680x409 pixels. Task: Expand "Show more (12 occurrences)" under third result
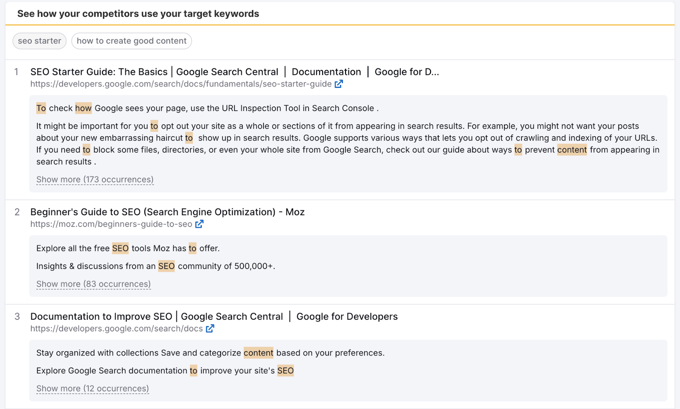click(x=92, y=388)
